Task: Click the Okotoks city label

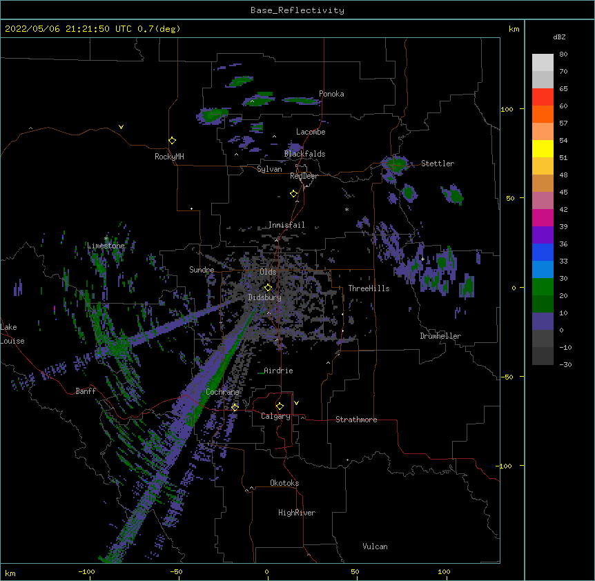Action: coord(284,483)
